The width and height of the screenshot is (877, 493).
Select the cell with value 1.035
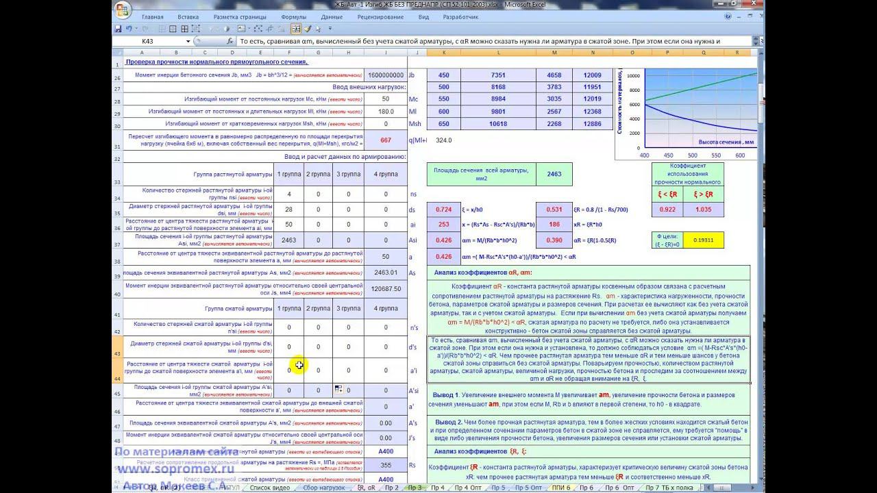[x=703, y=209]
